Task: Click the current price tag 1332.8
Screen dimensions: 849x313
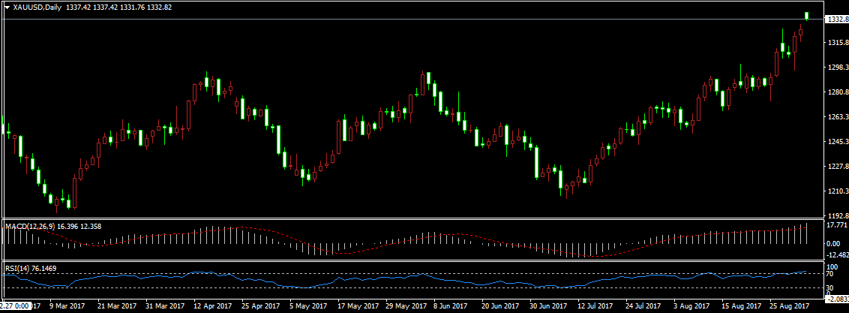Action: click(x=835, y=20)
